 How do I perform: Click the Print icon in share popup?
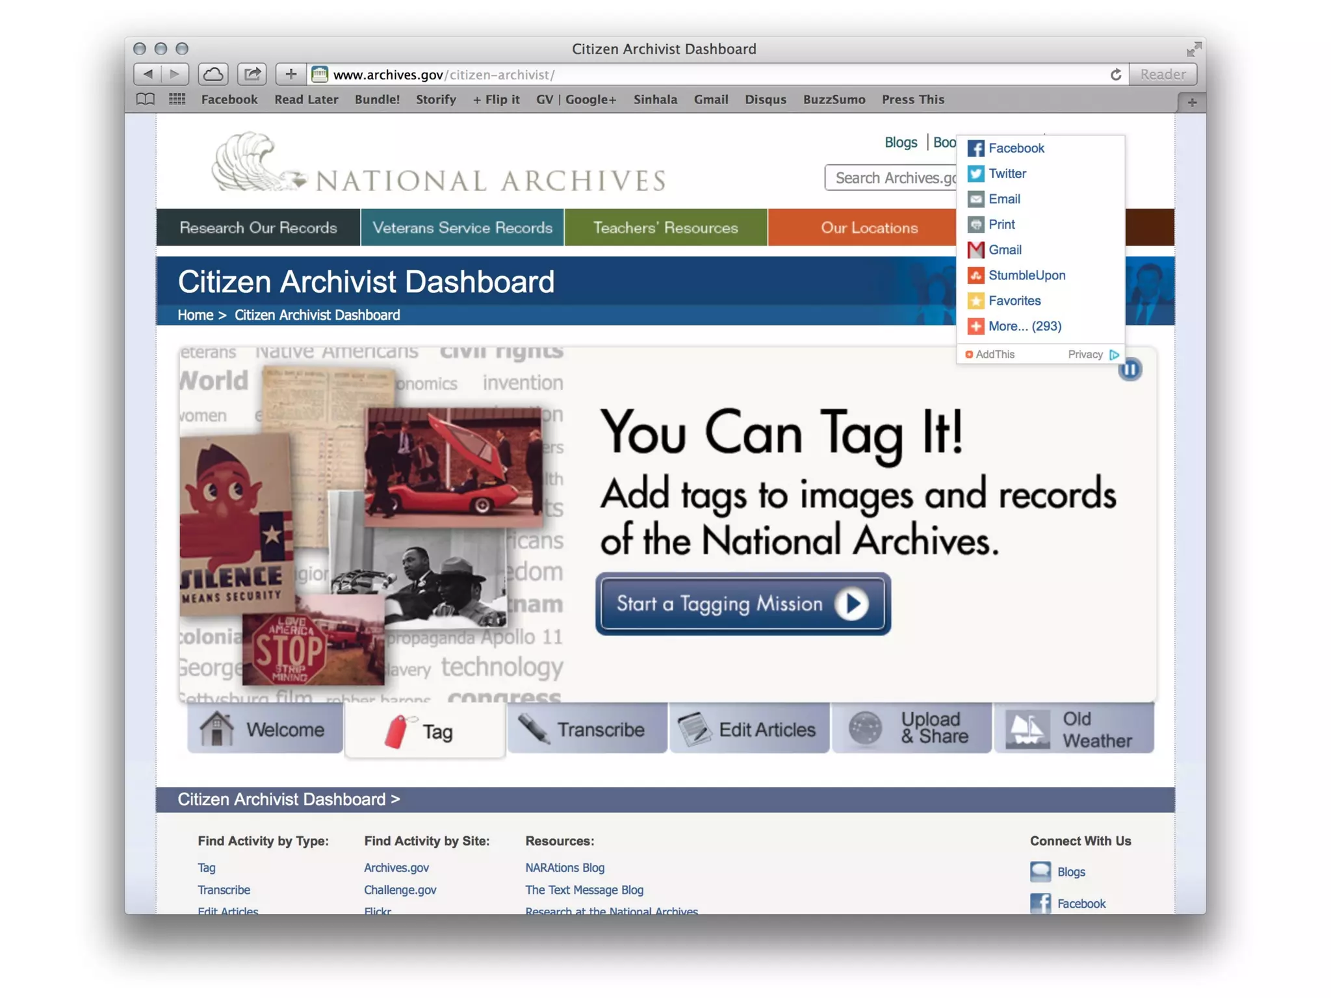(x=976, y=225)
